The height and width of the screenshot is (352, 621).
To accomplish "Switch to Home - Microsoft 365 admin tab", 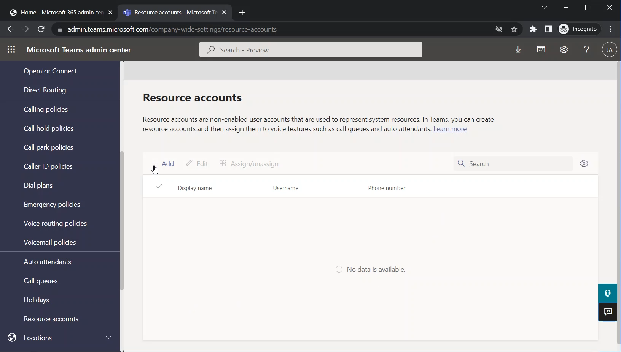I will point(61,13).
